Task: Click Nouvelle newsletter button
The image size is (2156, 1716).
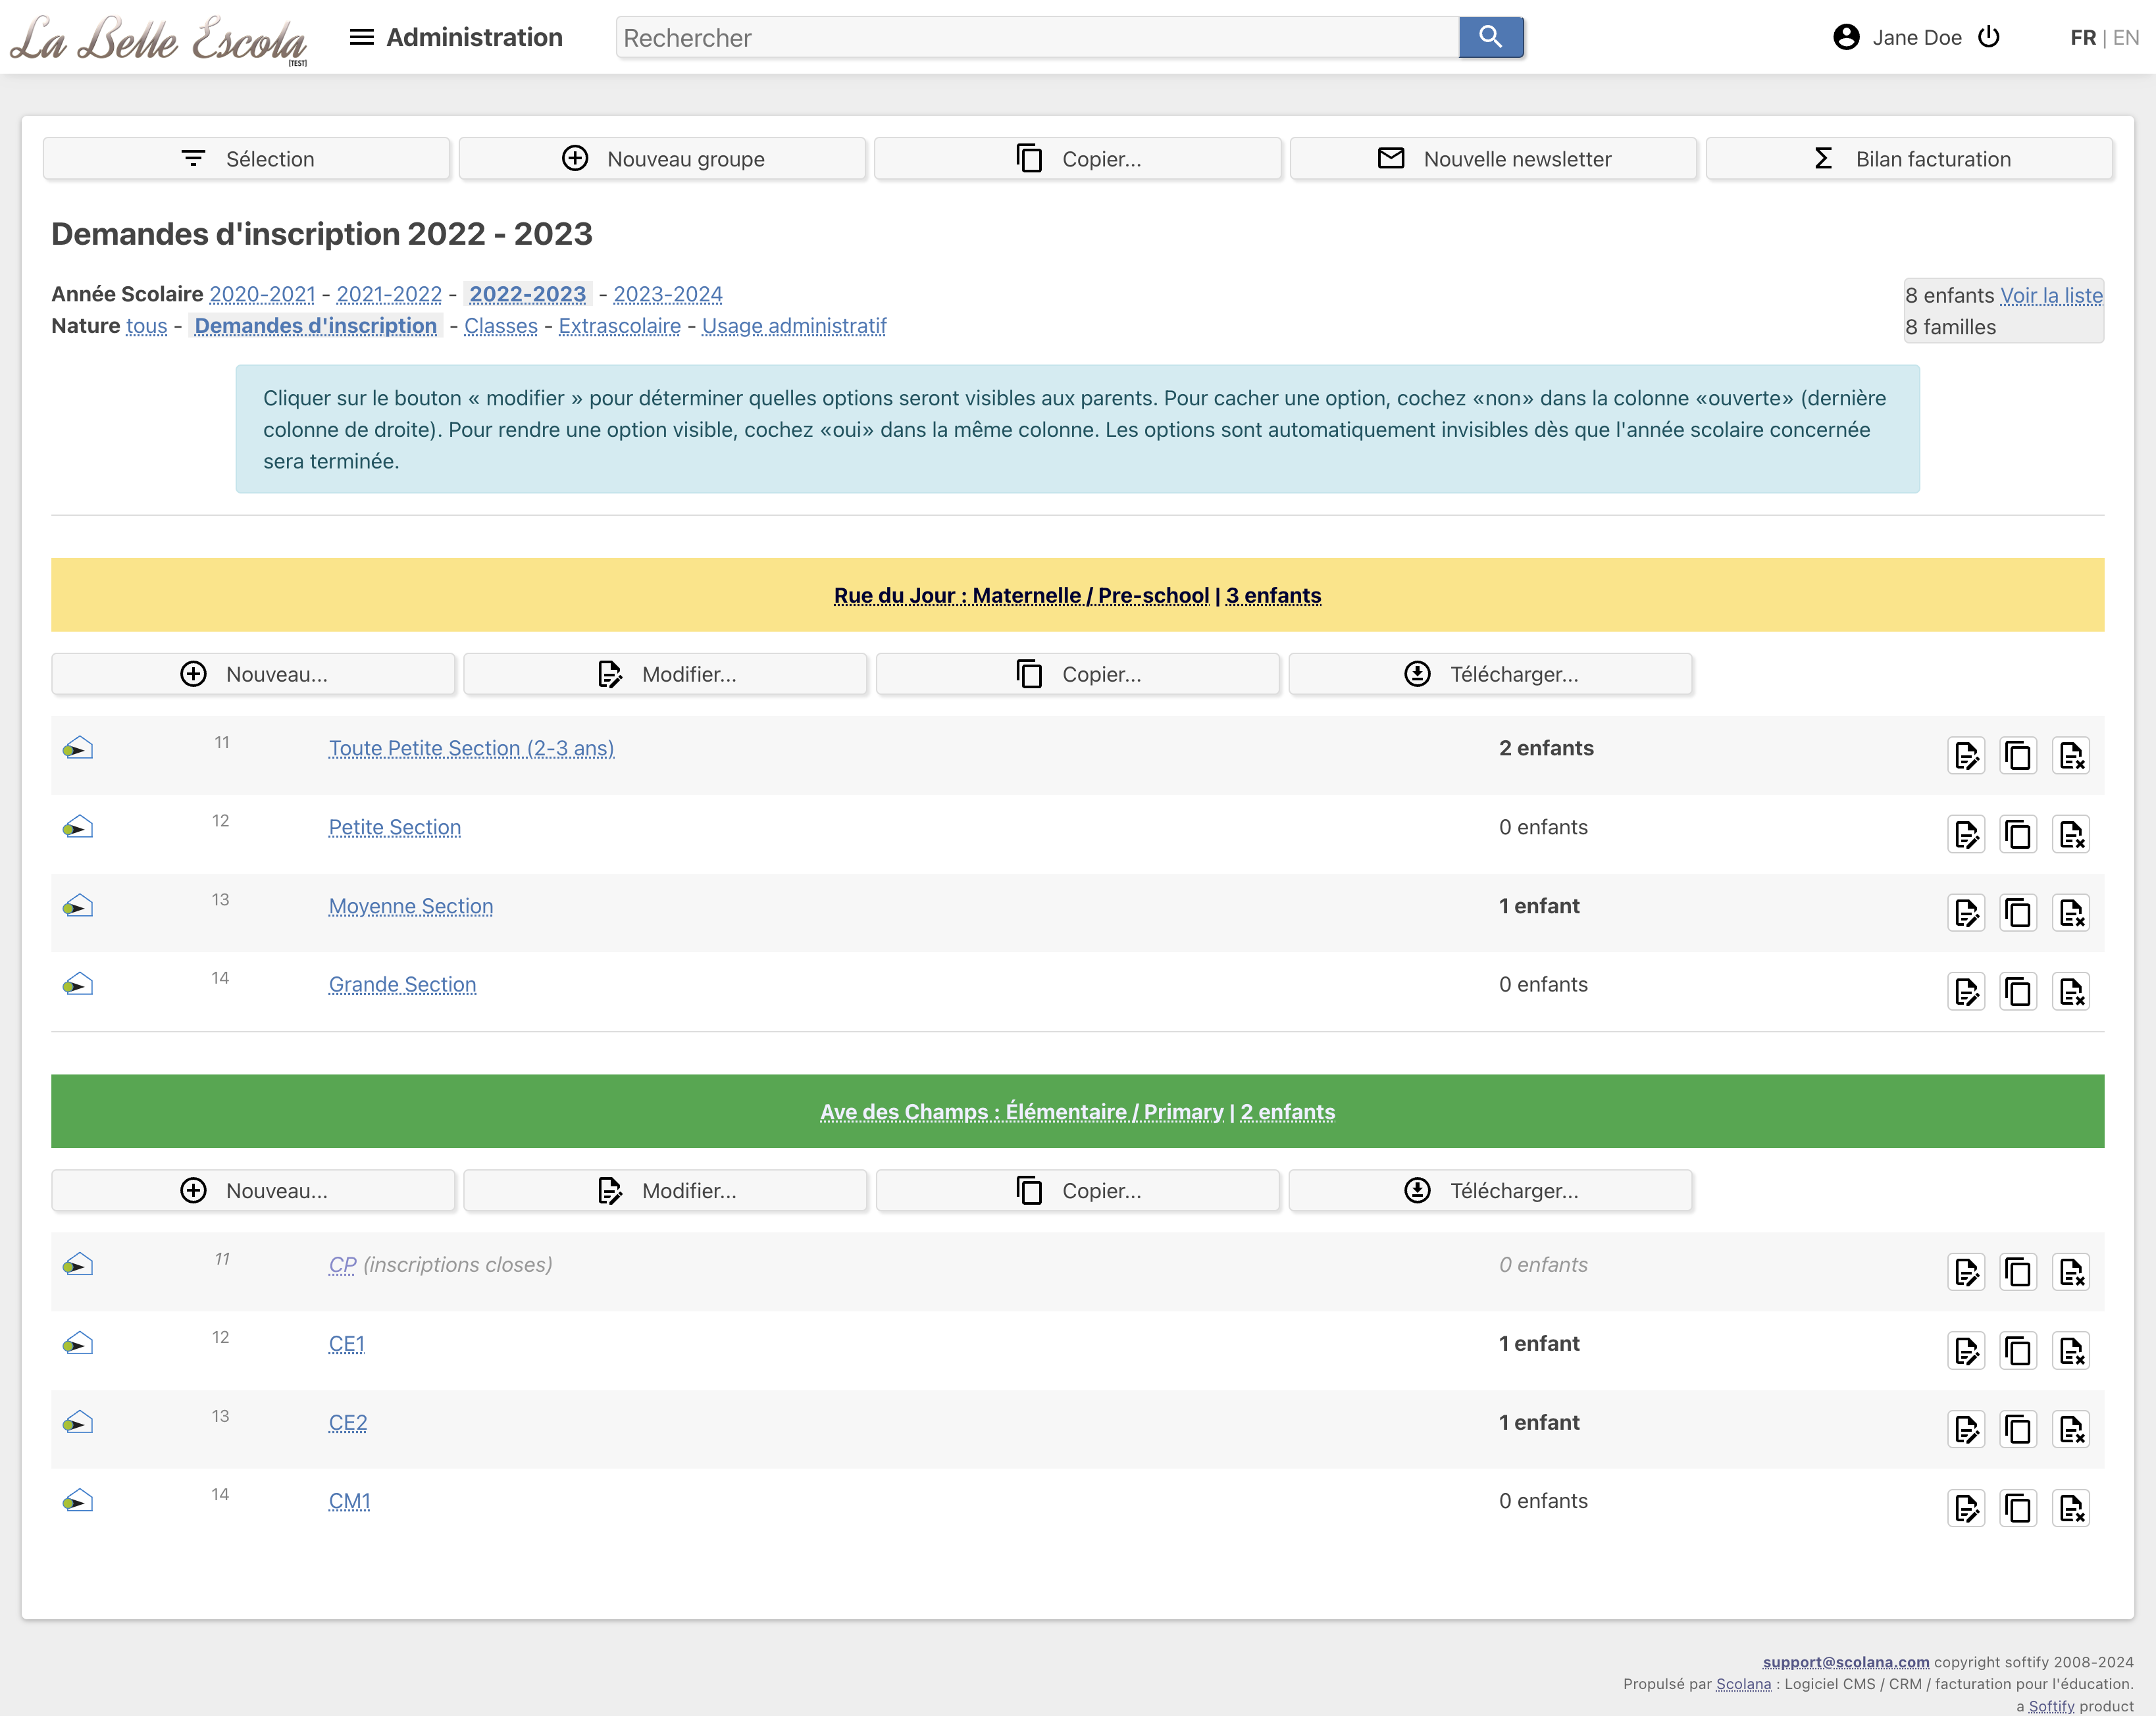Action: [x=1494, y=159]
